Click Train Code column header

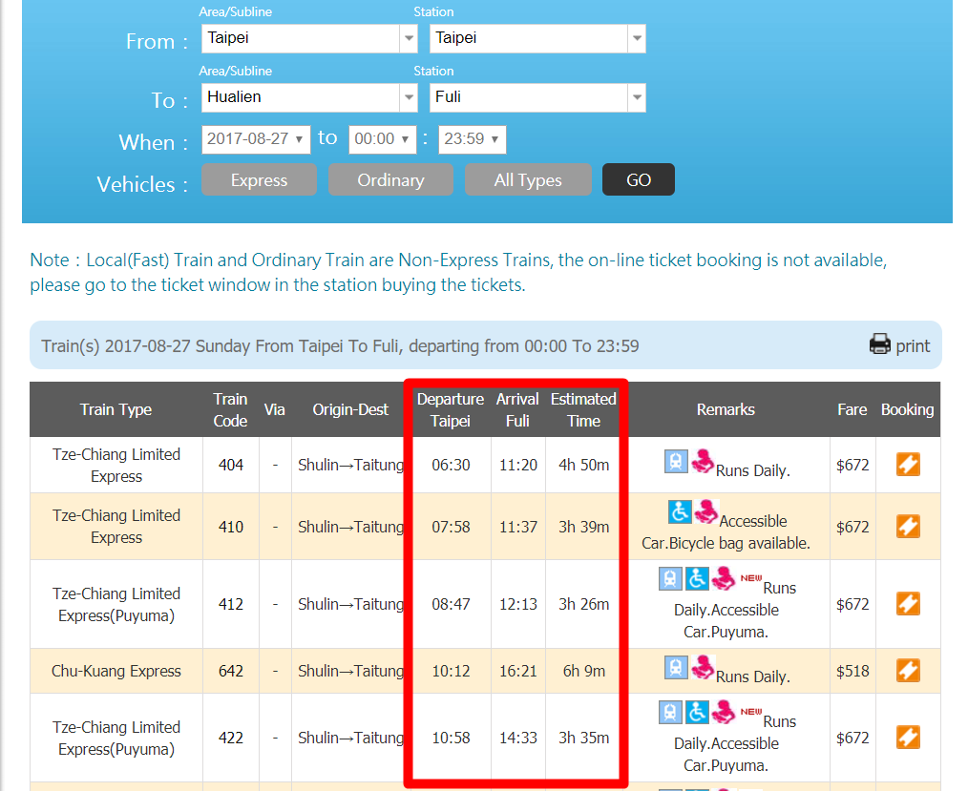coord(230,409)
